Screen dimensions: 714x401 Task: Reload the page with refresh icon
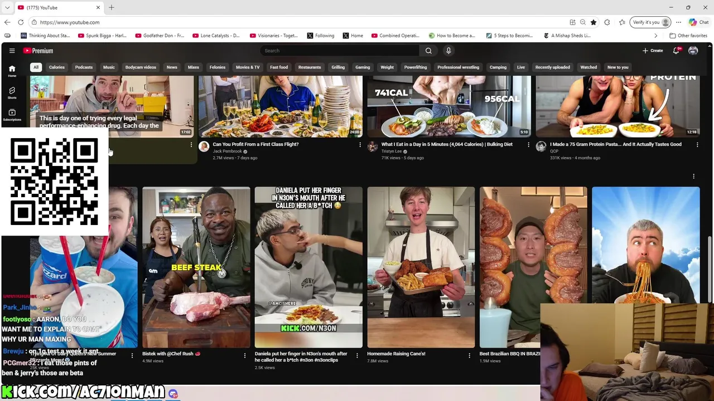point(21,22)
